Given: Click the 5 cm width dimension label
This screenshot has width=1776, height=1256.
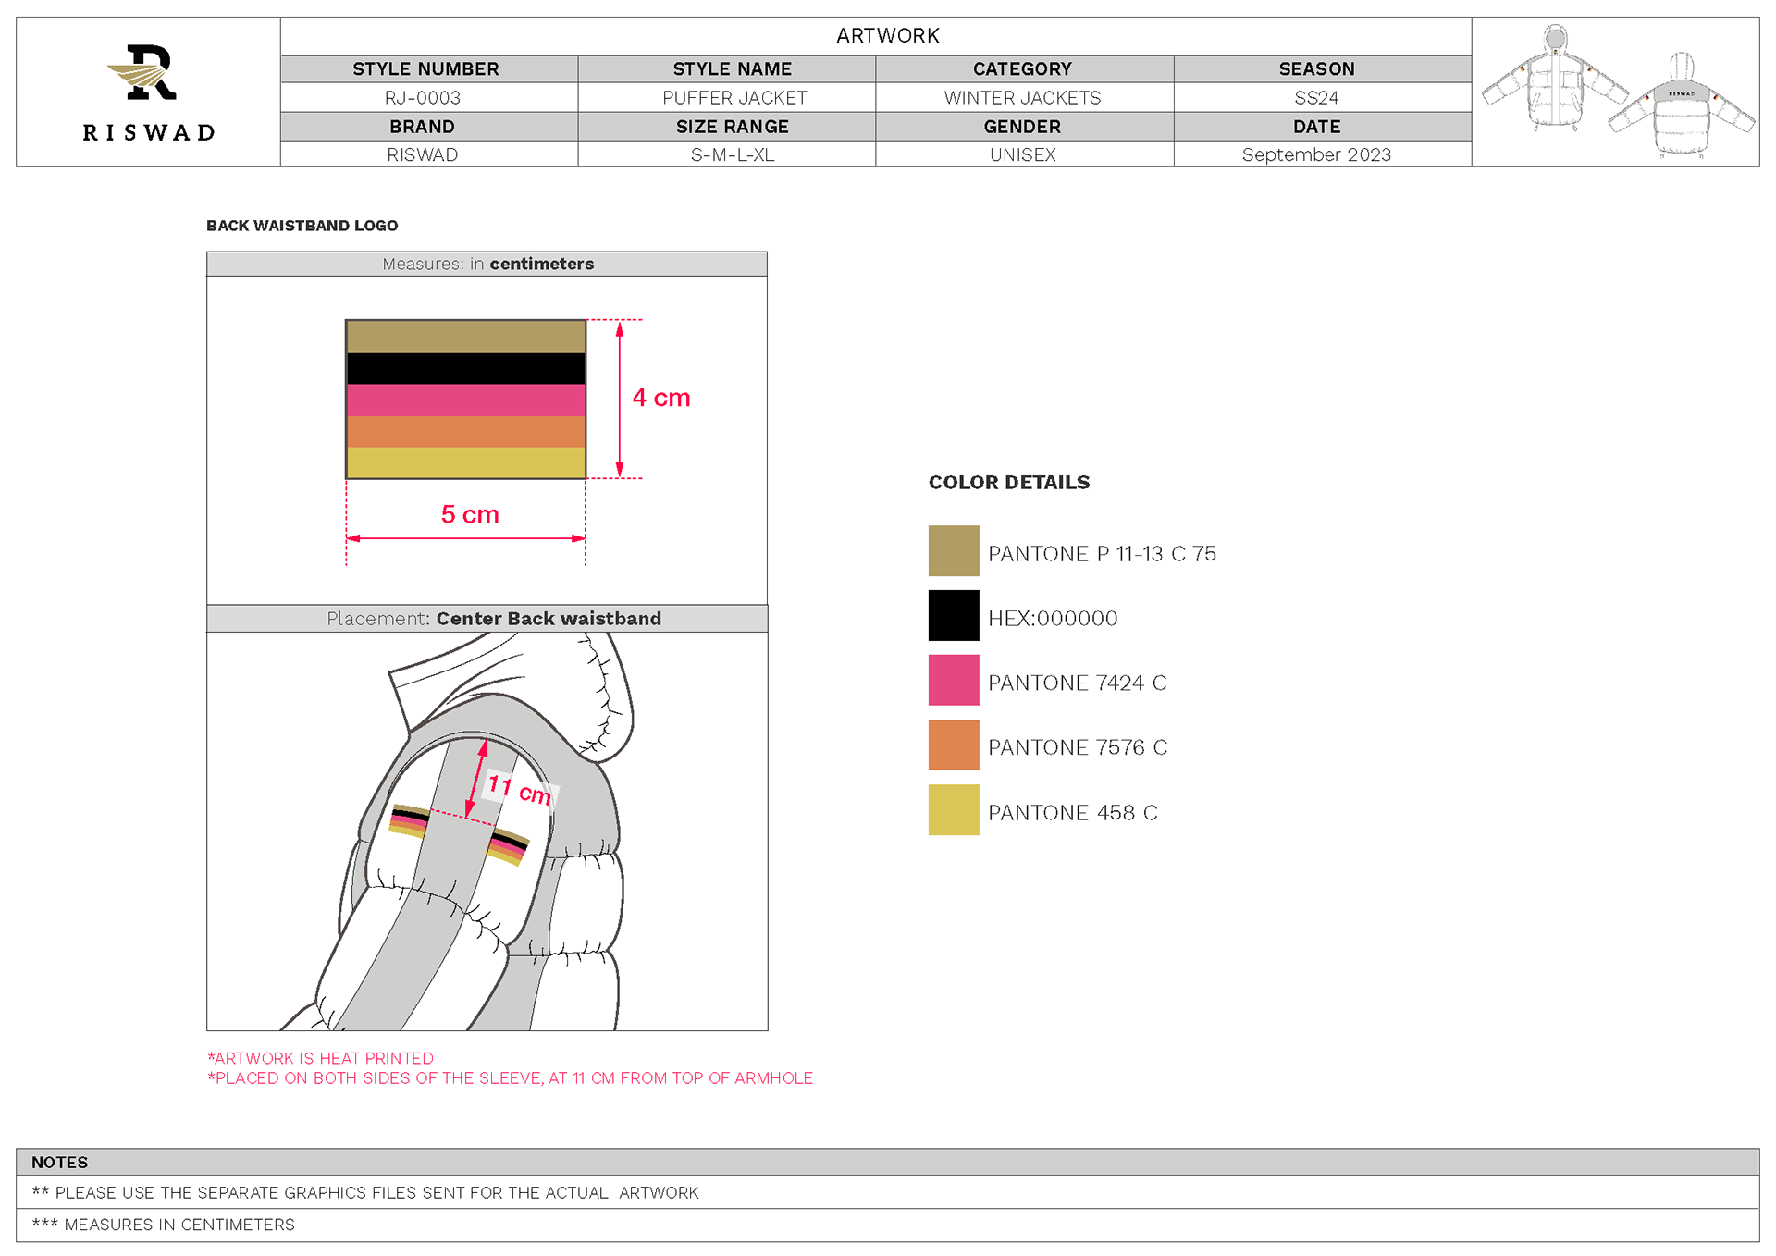Looking at the screenshot, I should [x=469, y=514].
